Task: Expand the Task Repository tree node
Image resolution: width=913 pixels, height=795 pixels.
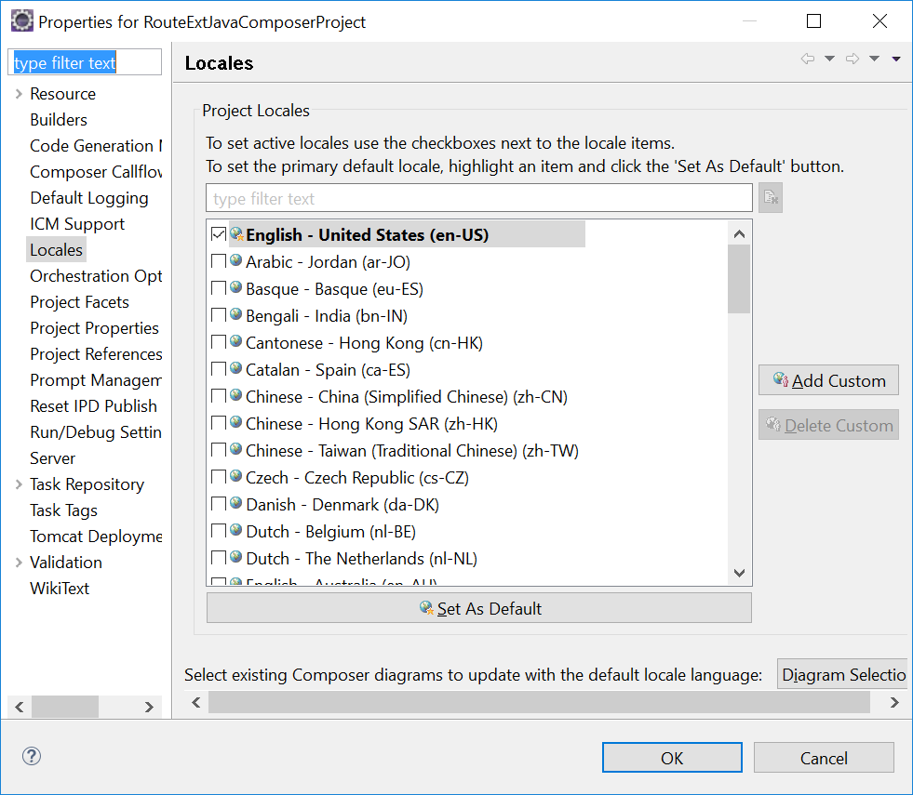Action: [x=19, y=484]
